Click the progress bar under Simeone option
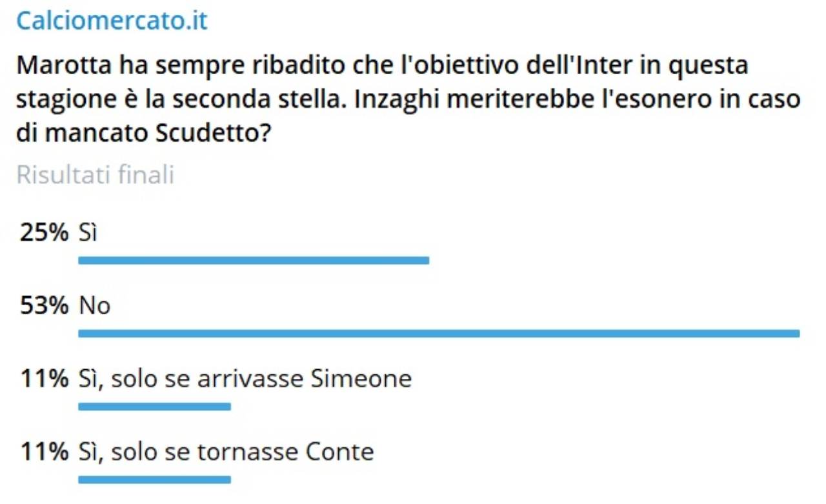 [x=154, y=406]
